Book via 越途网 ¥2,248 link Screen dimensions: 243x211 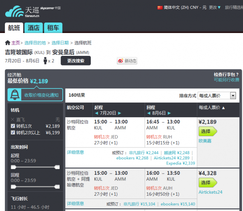click(x=177, y=153)
